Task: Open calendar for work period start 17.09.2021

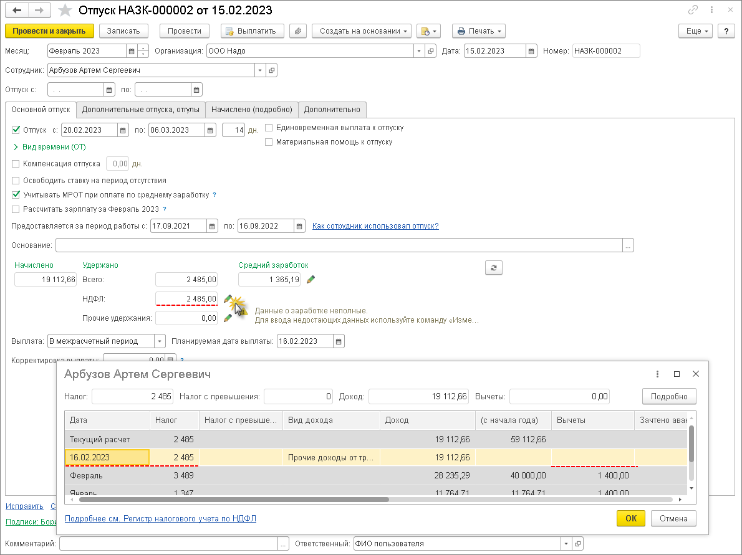Action: point(212,227)
